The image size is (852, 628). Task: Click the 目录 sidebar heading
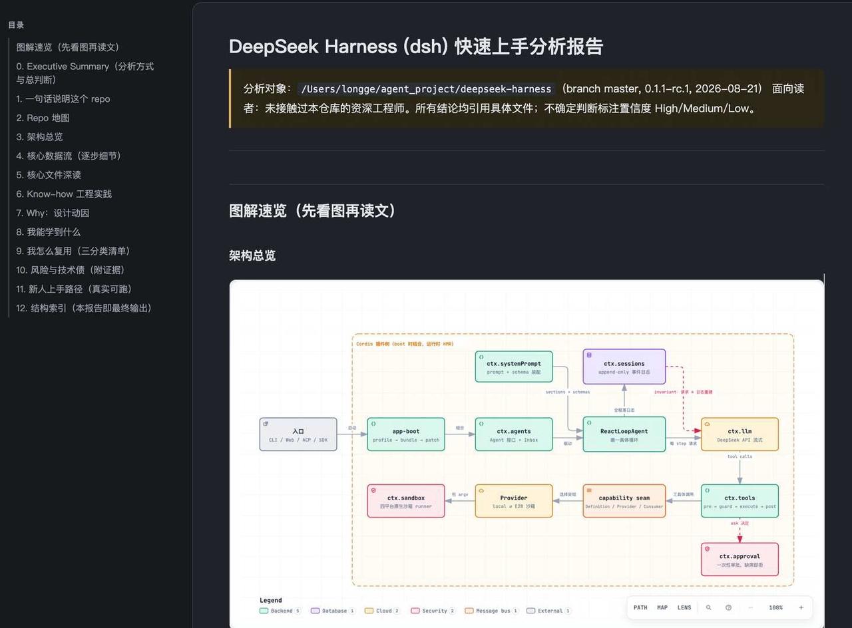click(16, 25)
